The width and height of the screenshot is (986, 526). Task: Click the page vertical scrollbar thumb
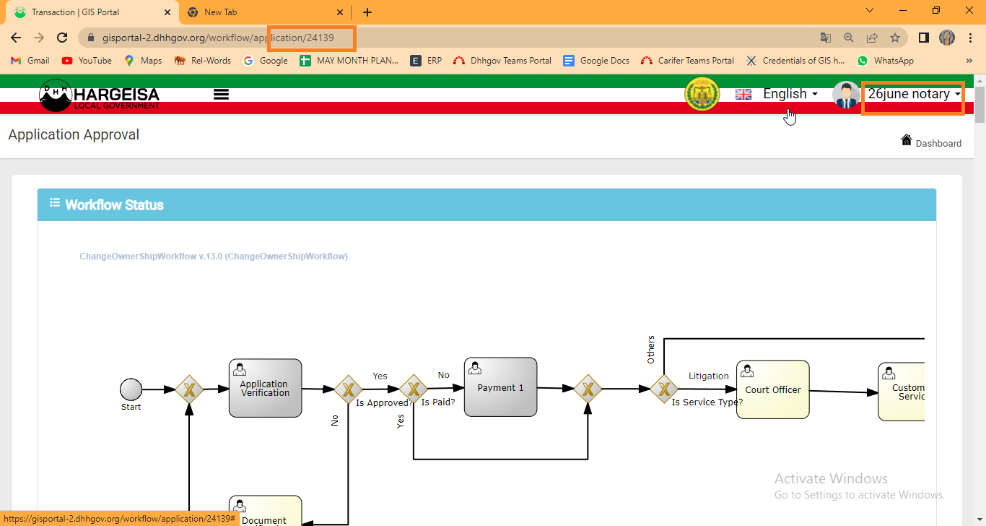[980, 105]
